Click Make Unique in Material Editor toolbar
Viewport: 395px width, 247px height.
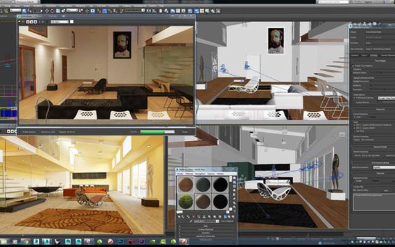(x=204, y=217)
